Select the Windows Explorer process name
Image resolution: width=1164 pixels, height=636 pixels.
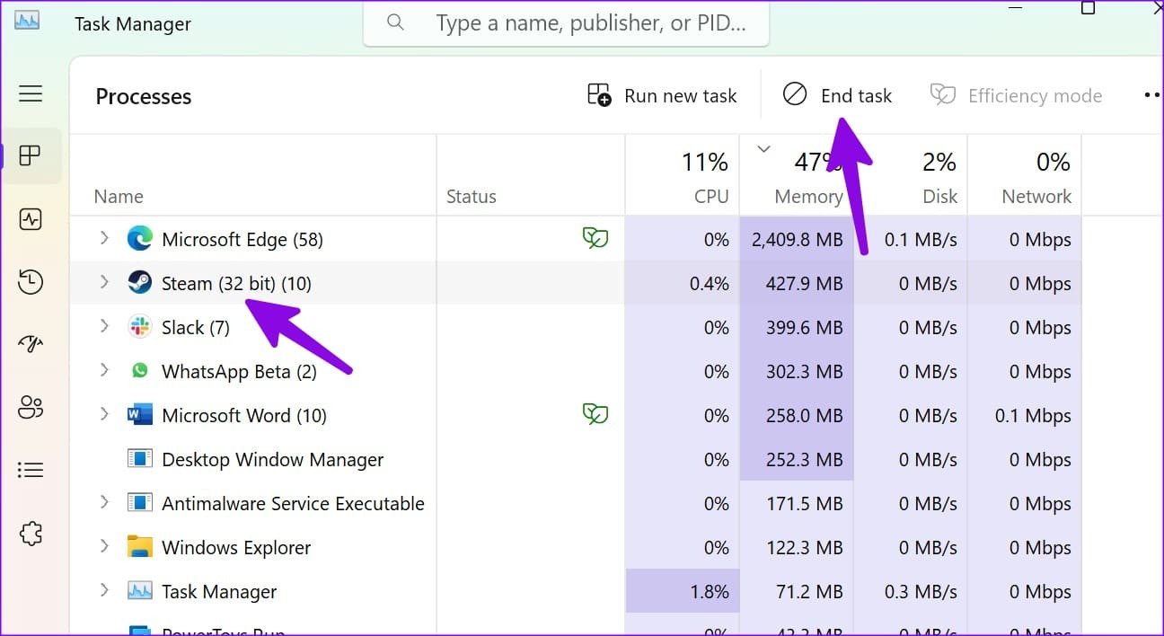click(x=236, y=548)
